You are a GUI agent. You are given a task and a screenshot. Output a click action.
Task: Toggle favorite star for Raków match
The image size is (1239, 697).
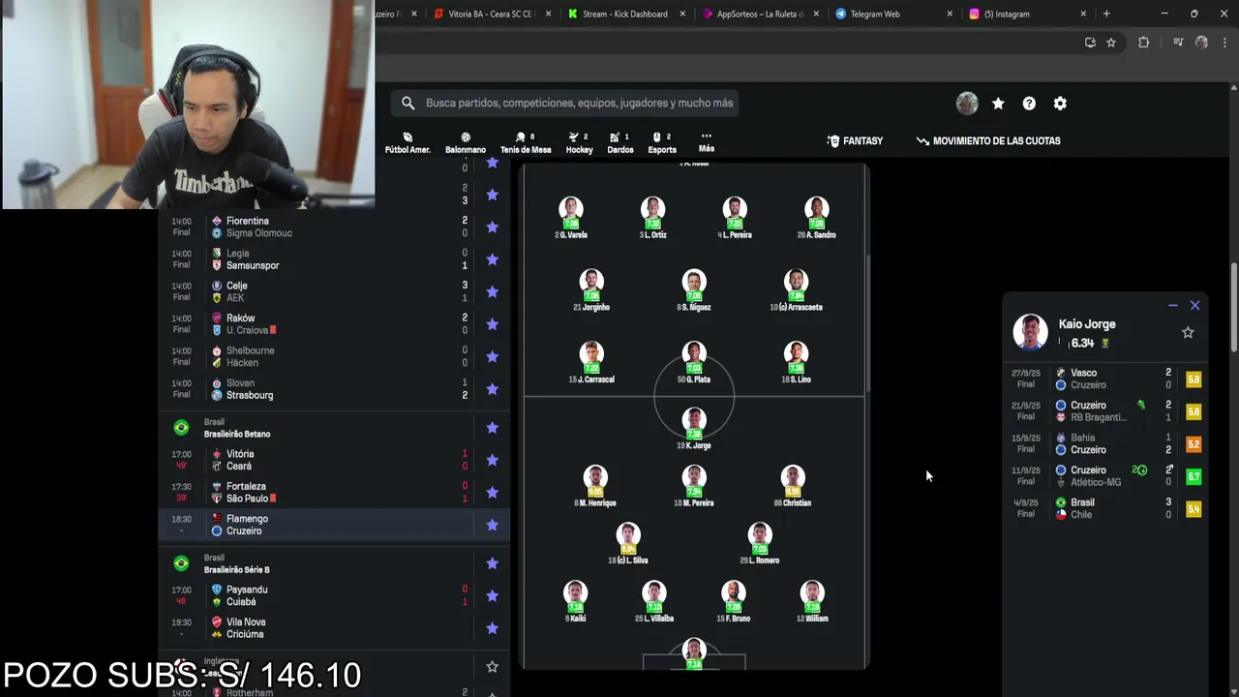click(x=492, y=324)
